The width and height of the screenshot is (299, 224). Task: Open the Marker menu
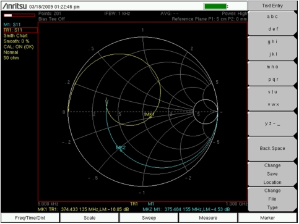[x=267, y=218]
